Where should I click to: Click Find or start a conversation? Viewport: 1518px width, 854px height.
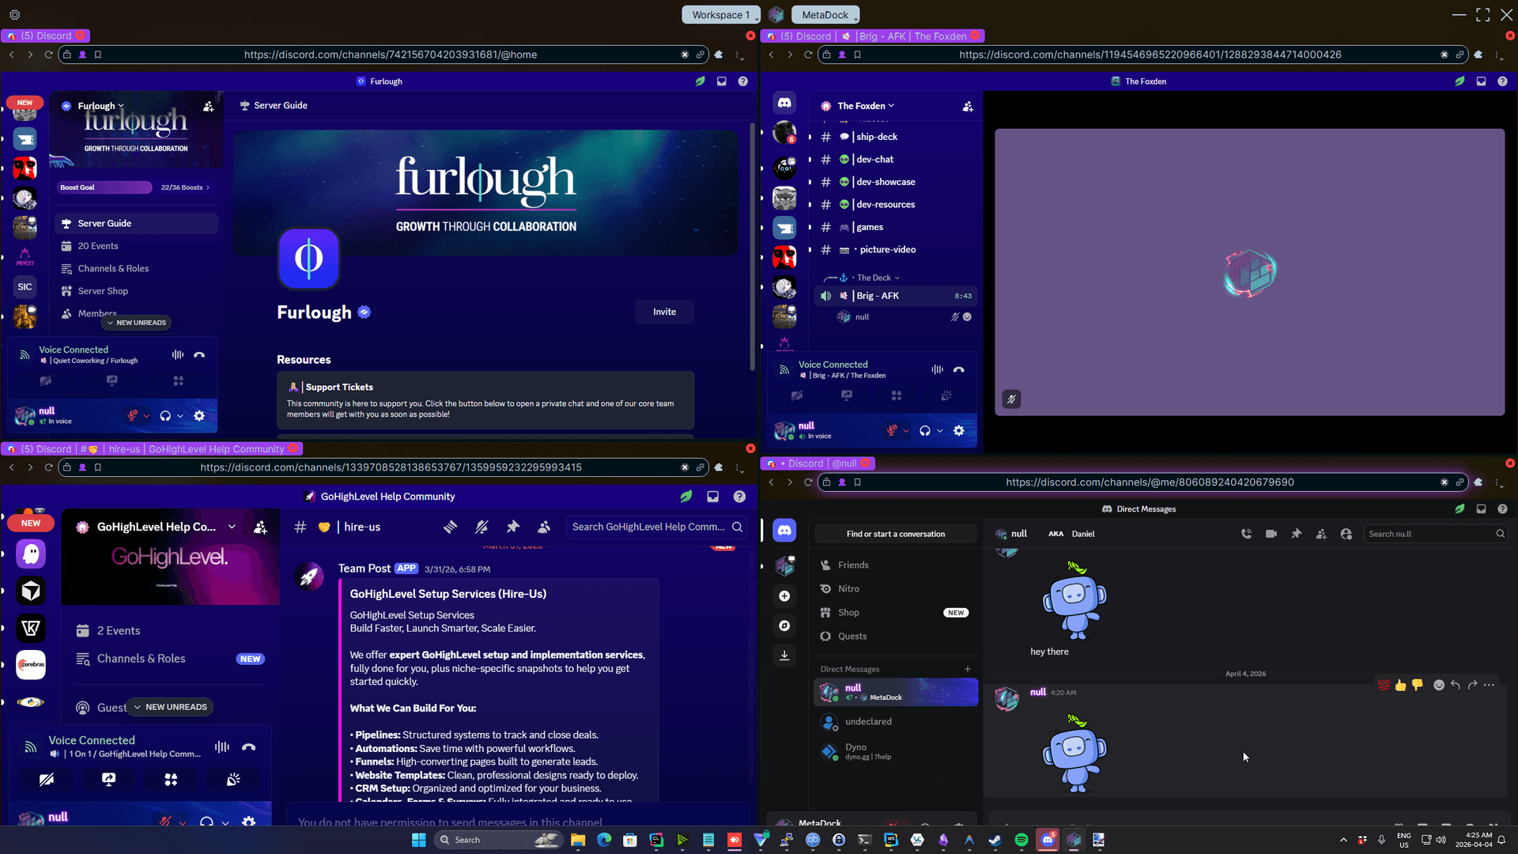(895, 534)
